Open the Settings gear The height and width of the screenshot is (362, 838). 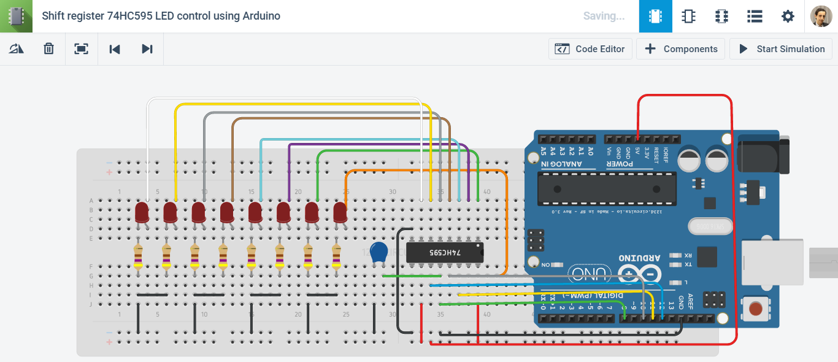click(x=788, y=17)
